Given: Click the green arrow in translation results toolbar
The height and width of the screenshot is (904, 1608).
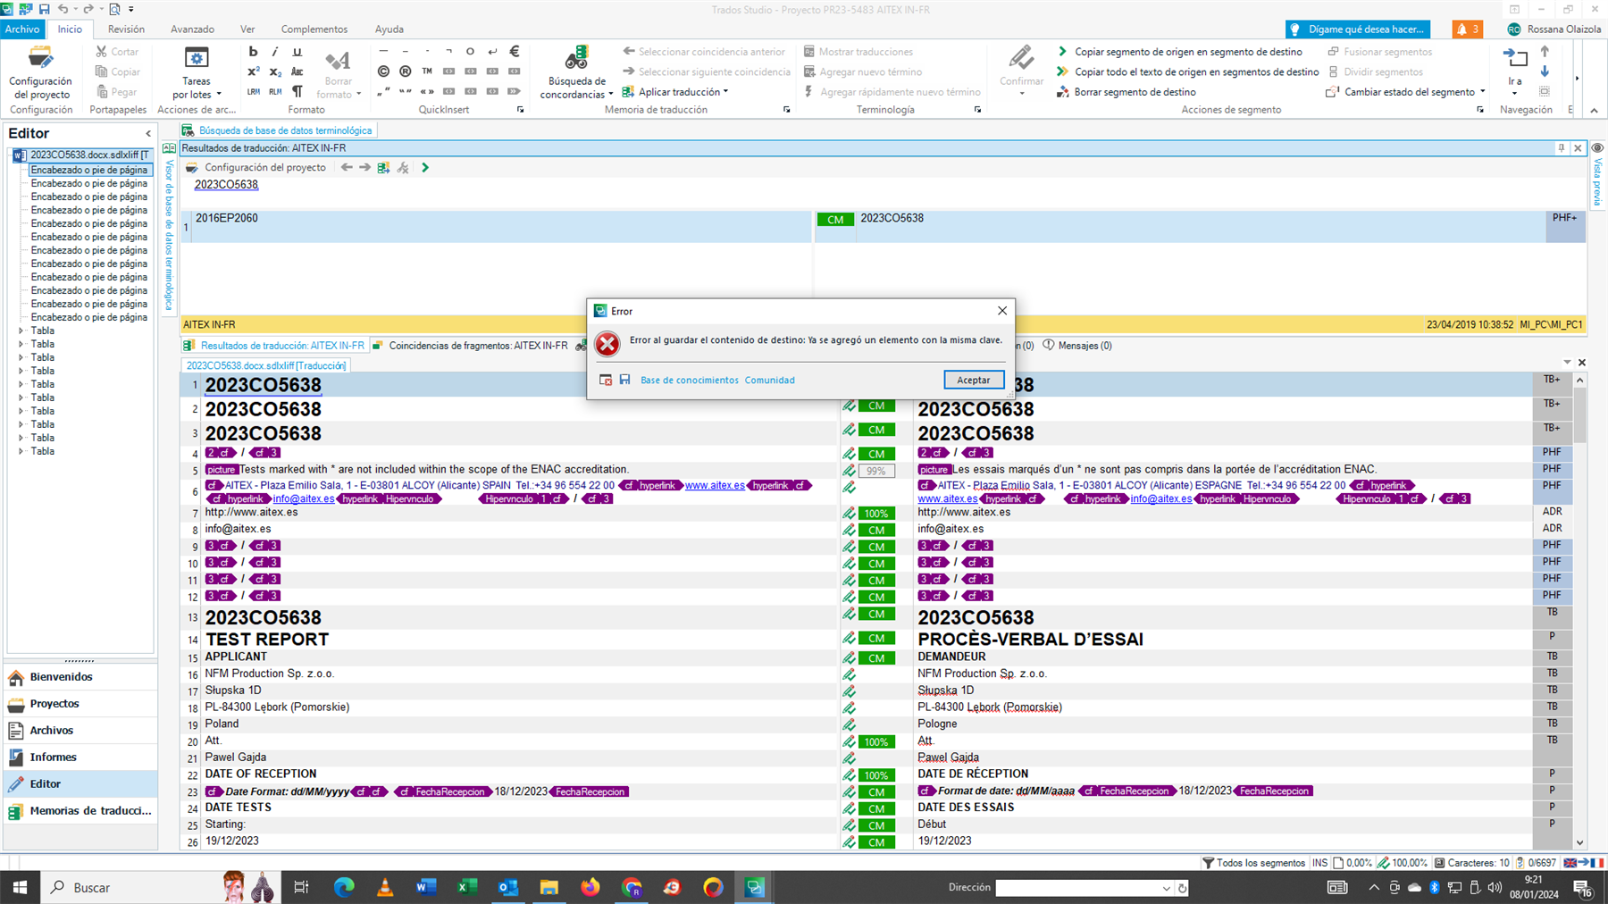Looking at the screenshot, I should 425,167.
